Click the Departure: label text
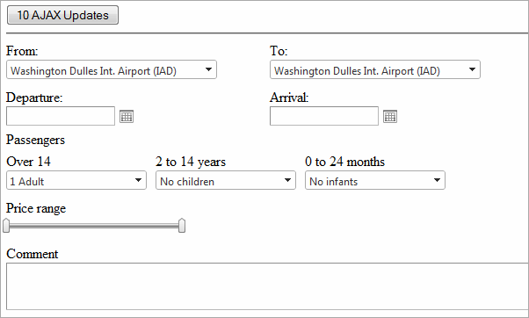This screenshot has height=318, width=529. [34, 98]
